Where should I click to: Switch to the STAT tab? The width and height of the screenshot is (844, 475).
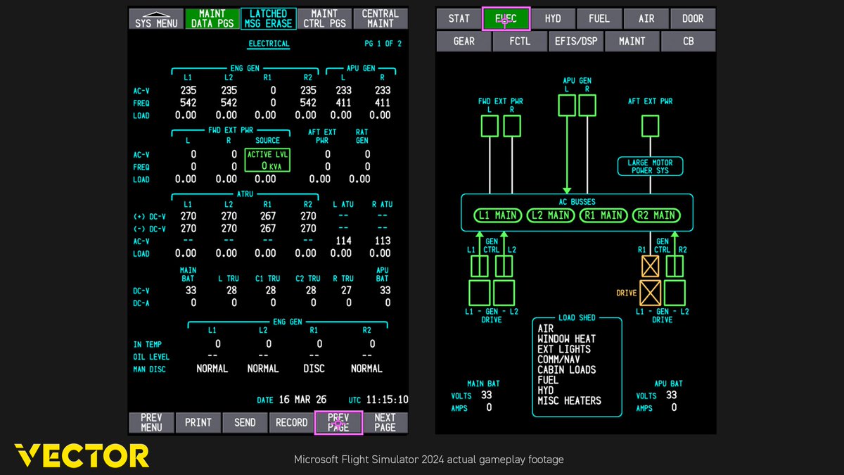[x=458, y=18]
